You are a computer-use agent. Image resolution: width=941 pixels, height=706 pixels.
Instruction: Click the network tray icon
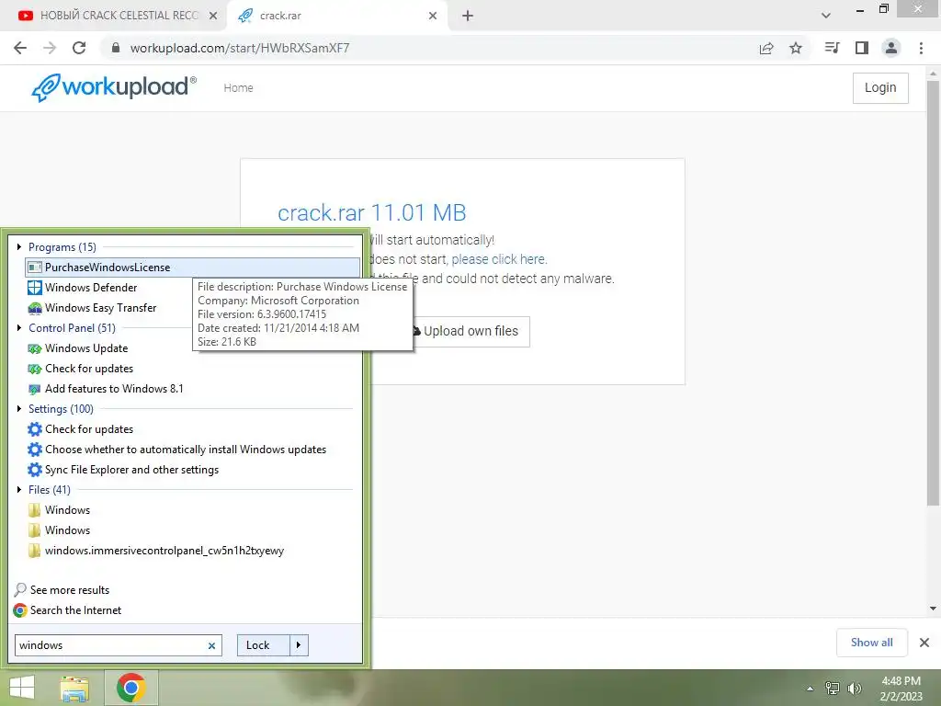point(833,689)
